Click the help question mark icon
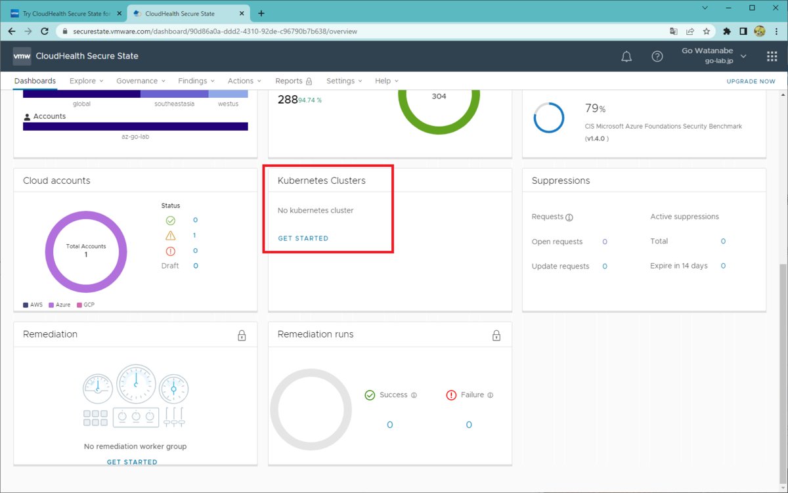 657,56
